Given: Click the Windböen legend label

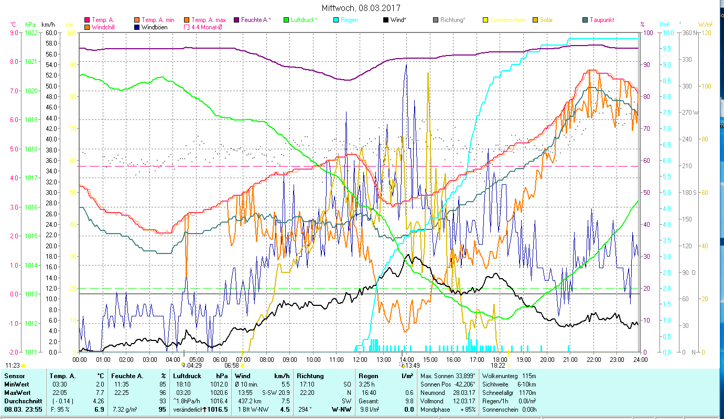Looking at the screenshot, I should click(154, 27).
